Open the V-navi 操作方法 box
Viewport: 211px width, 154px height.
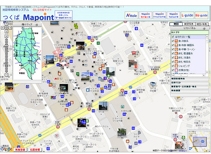coord(64,15)
